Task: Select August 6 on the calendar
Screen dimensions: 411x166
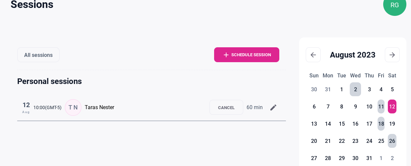Action: coord(314,106)
